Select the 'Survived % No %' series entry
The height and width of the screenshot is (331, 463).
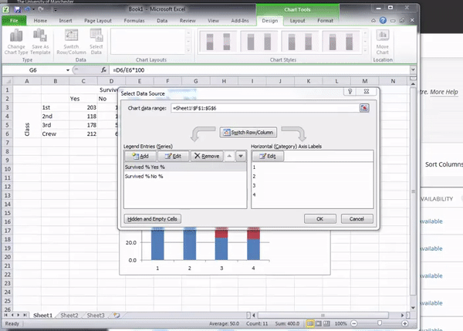point(144,177)
